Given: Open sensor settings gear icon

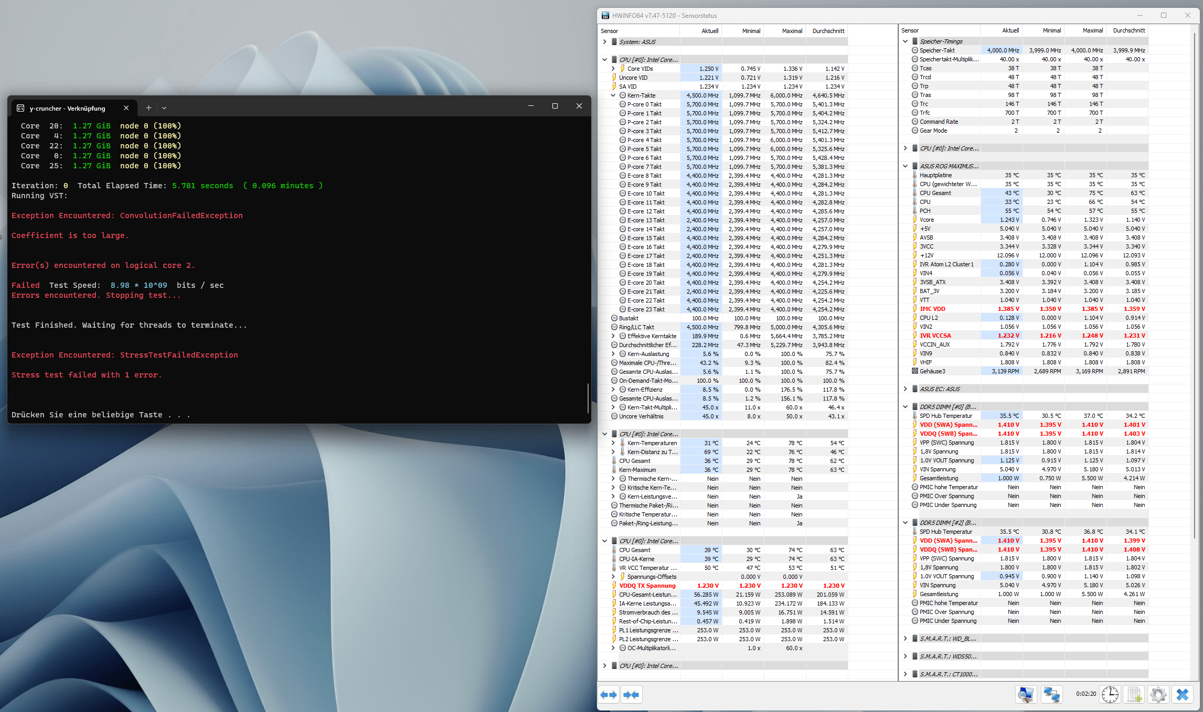Looking at the screenshot, I should 1158,695.
